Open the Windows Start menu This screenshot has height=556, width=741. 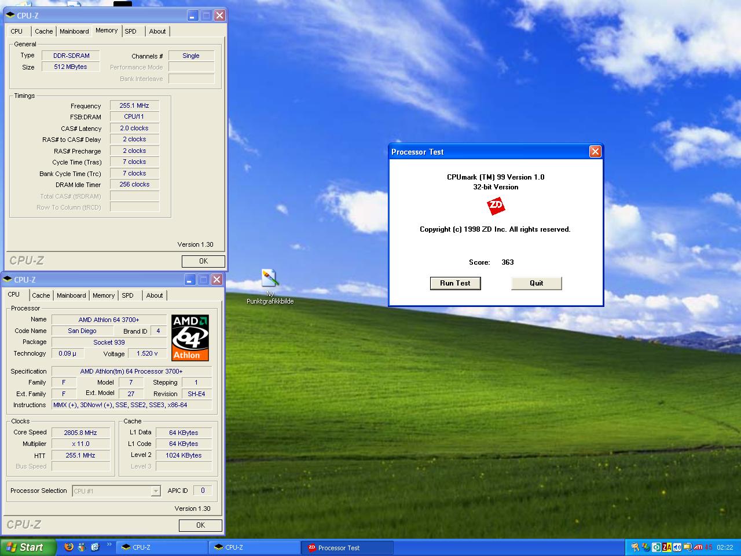point(28,547)
